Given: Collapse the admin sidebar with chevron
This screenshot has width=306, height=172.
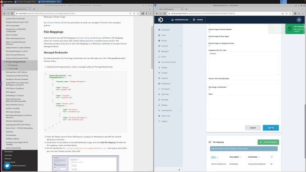Looking at the screenshot, I should coord(179,170).
